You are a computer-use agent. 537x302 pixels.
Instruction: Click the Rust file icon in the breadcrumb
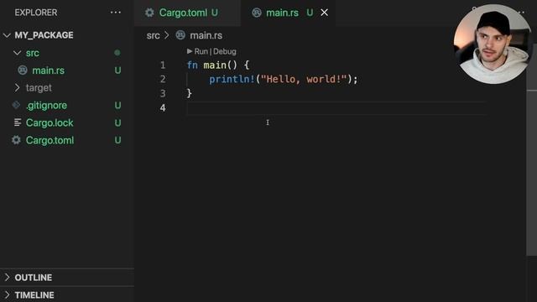180,35
